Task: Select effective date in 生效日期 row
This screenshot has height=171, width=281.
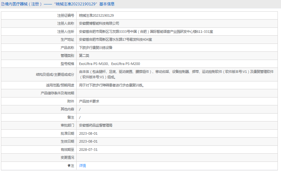Action: 88,141
